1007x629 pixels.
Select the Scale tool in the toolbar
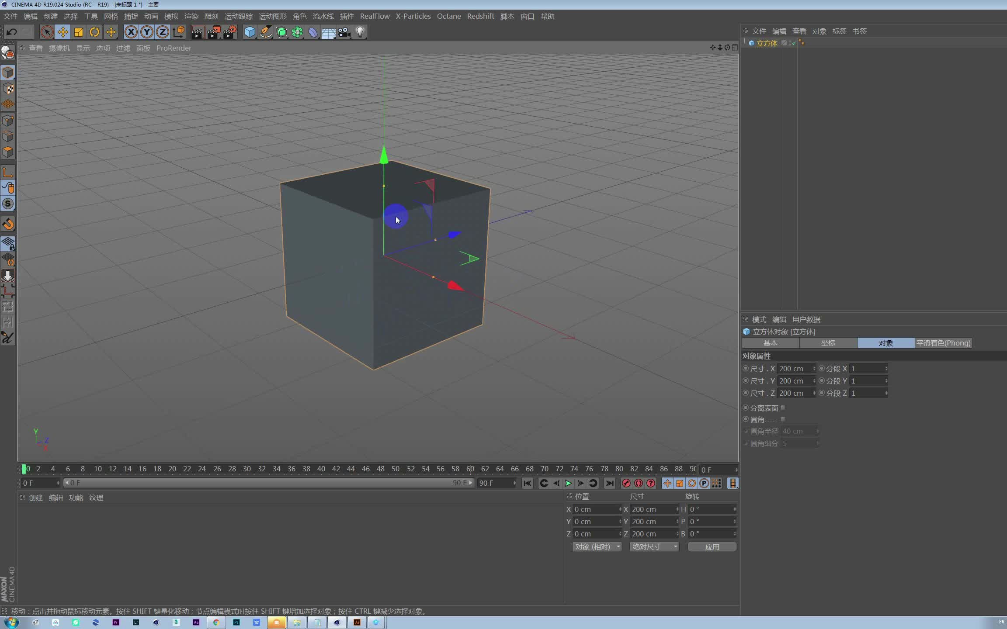(x=79, y=32)
